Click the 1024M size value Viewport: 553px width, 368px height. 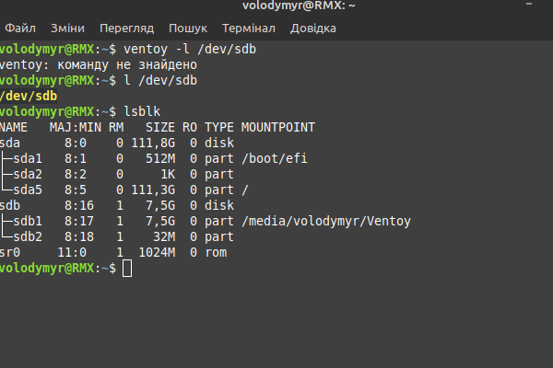[x=157, y=252]
